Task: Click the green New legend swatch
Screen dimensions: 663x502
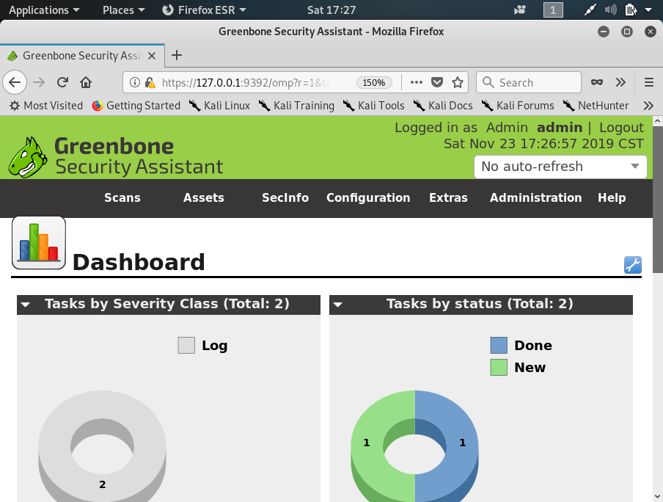Action: coord(499,367)
